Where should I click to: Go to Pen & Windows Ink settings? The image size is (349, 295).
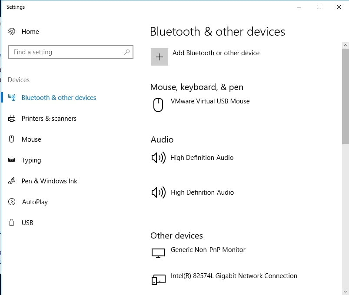(50, 181)
